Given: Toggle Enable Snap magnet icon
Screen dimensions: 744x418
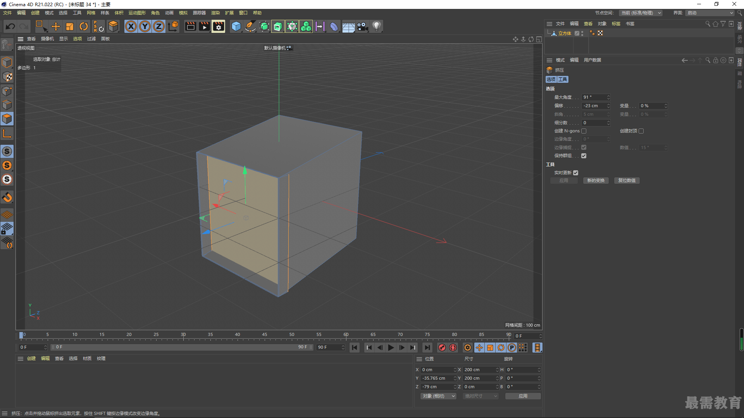Looking at the screenshot, I should click(7, 197).
